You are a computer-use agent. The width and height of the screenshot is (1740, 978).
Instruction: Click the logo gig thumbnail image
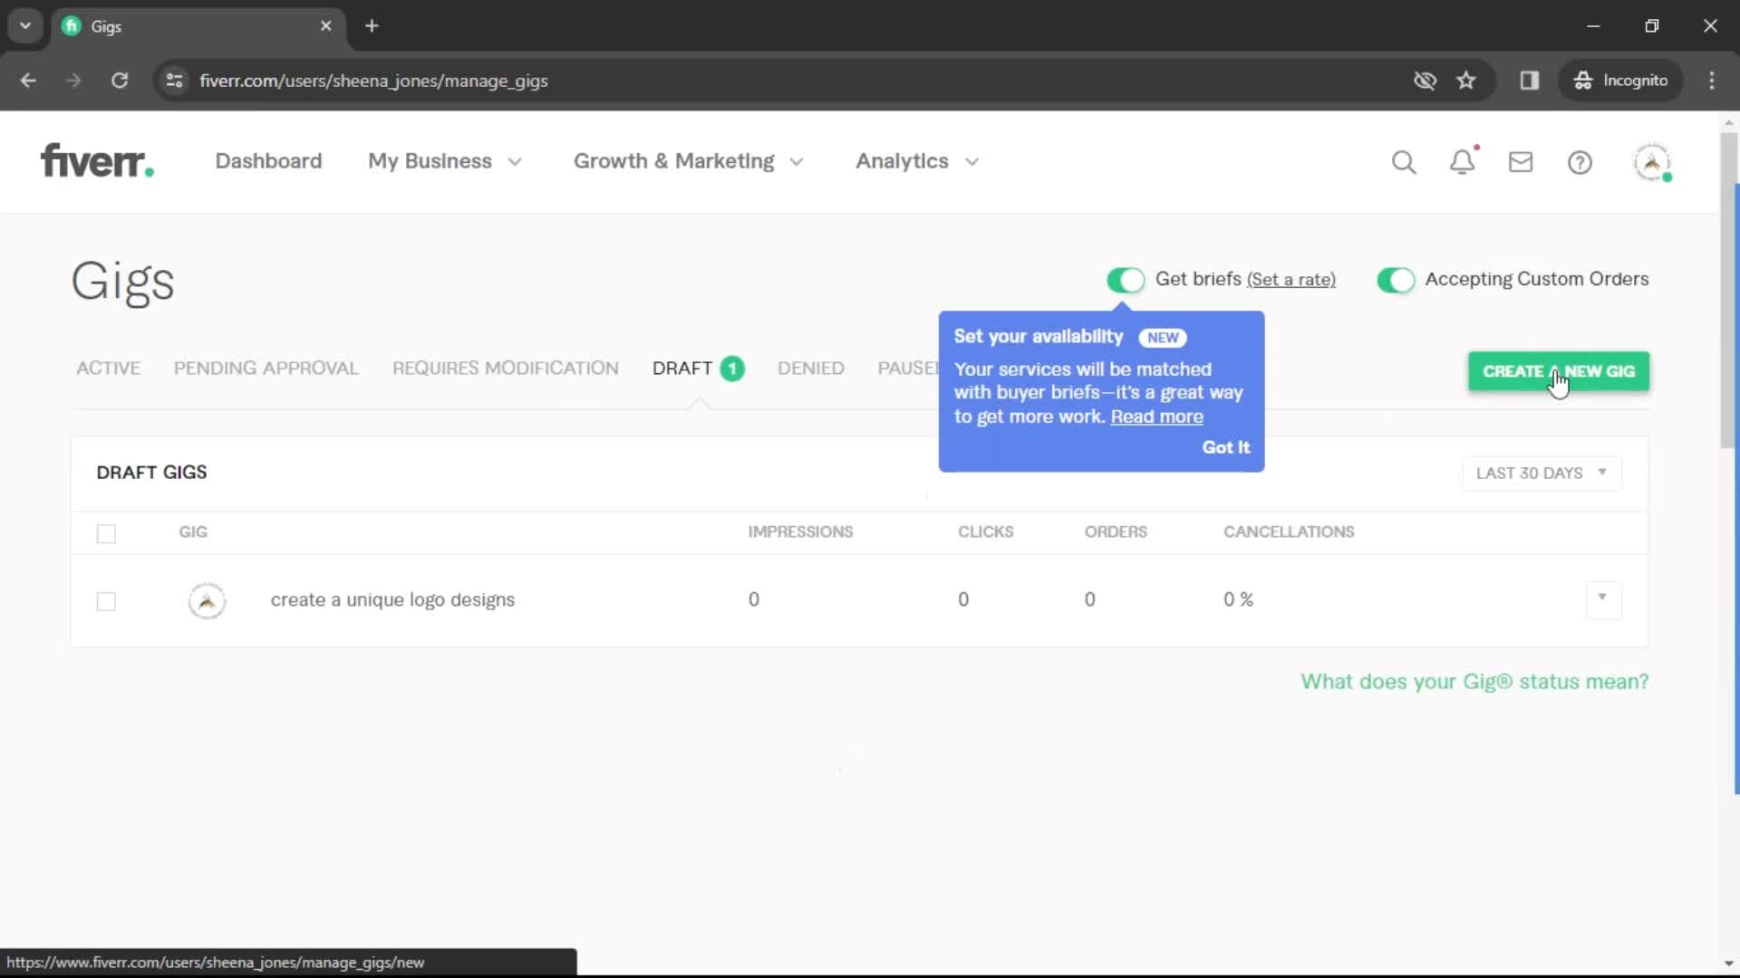pyautogui.click(x=207, y=600)
